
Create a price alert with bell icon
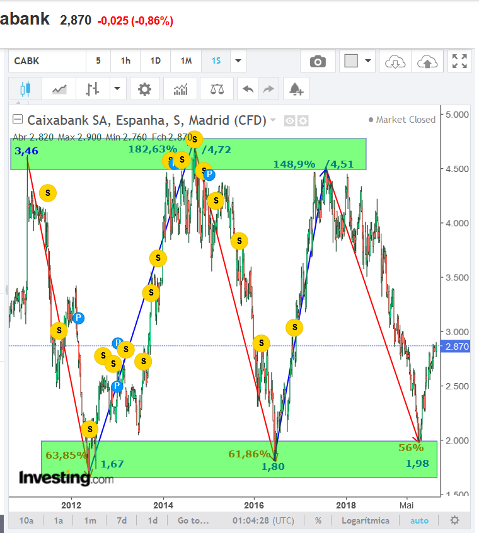(296, 89)
